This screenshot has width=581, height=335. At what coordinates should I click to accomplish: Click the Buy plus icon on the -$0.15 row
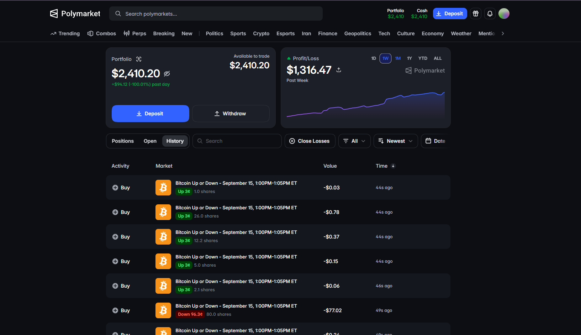[115, 261]
